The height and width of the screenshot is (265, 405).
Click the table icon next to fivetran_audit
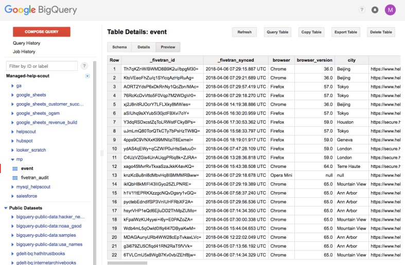point(15,177)
